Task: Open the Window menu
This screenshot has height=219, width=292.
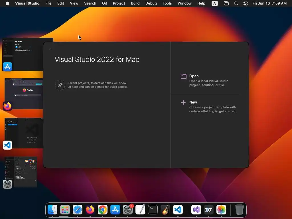Action: [184, 3]
